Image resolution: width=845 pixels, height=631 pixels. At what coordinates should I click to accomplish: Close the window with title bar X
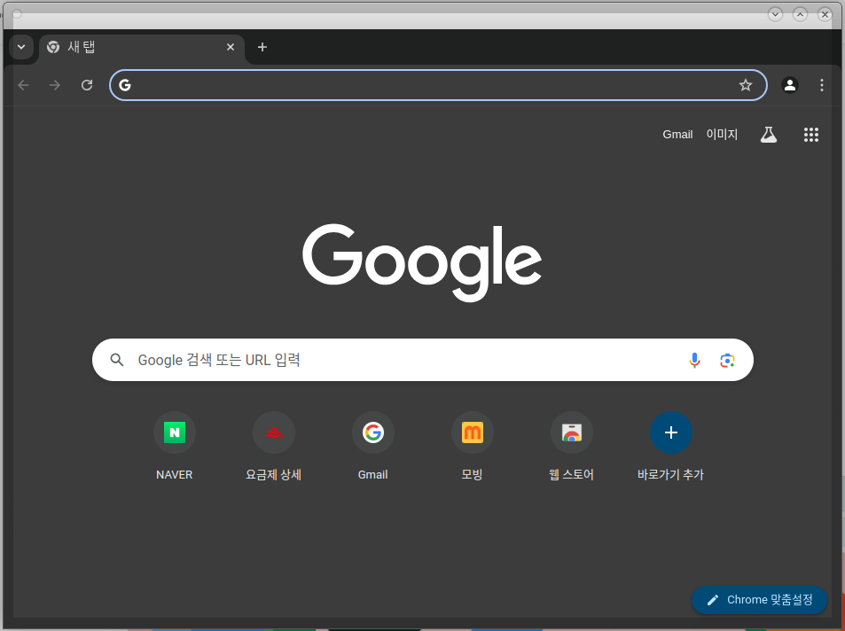click(825, 14)
